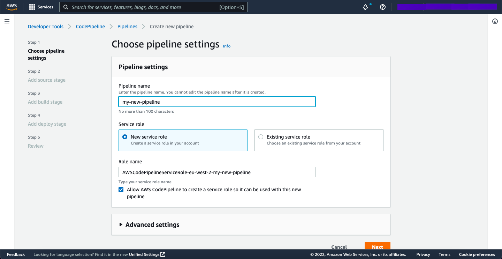Click 'Create new pipeline' breadcrumb text

(x=172, y=27)
